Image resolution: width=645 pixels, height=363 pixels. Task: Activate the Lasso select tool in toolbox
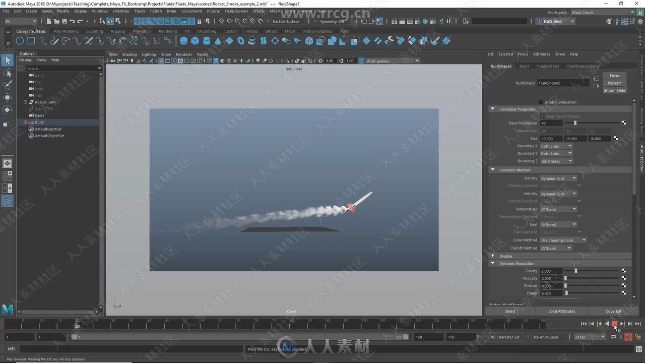7,73
